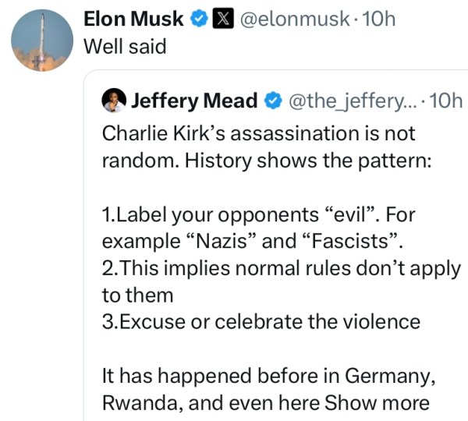Screen dimensions: 468x421
Task: Click the 'Well said' post text
Action: pos(125,46)
